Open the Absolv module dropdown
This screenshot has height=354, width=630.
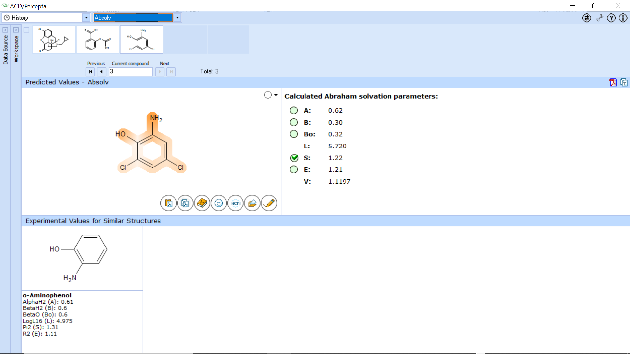(177, 18)
